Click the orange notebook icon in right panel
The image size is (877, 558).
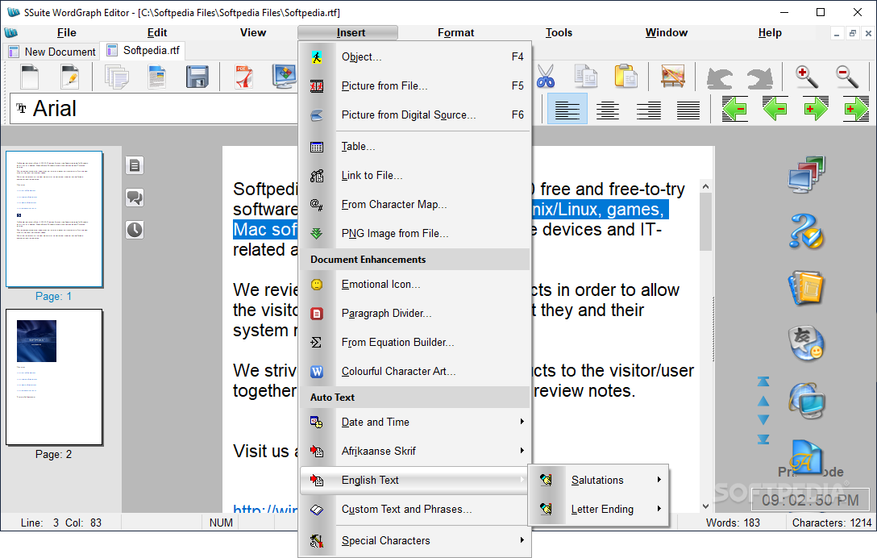(807, 288)
